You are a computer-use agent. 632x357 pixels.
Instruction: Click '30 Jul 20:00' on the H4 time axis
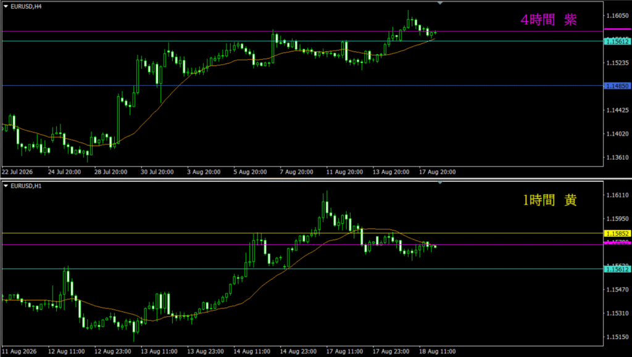(157, 172)
